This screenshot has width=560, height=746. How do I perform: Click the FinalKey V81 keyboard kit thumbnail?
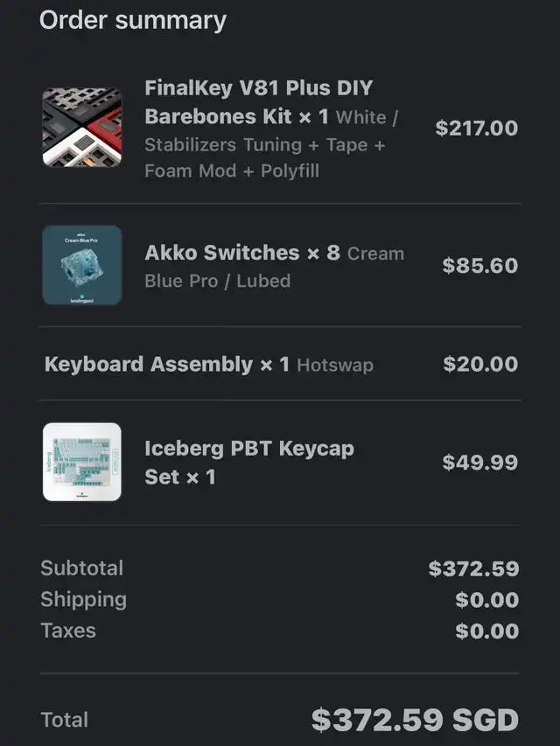click(x=82, y=128)
